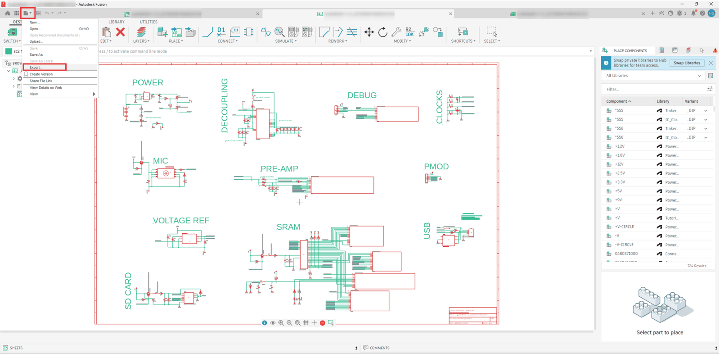The height and width of the screenshot is (354, 720).
Task: Open the Data Panel grid icon
Action: click(x=17, y=13)
